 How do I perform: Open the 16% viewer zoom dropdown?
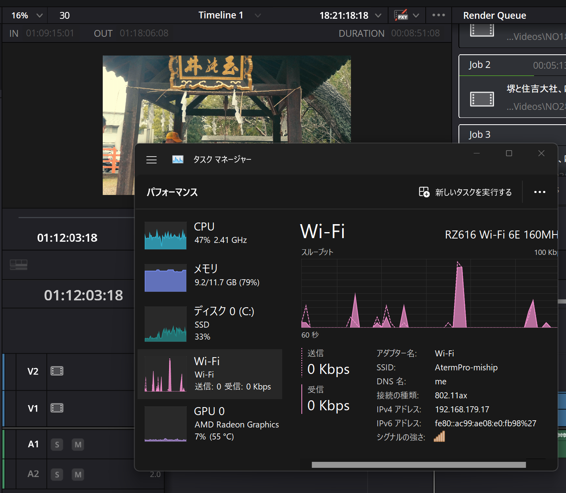(x=39, y=16)
